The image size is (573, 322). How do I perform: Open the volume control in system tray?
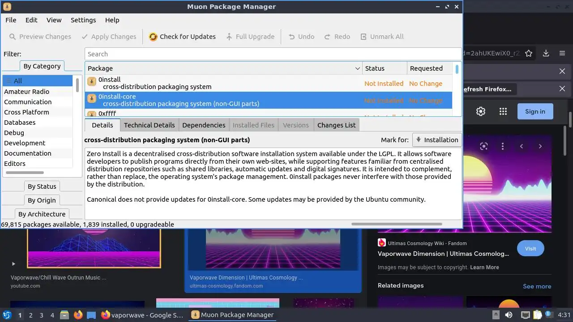click(x=509, y=315)
